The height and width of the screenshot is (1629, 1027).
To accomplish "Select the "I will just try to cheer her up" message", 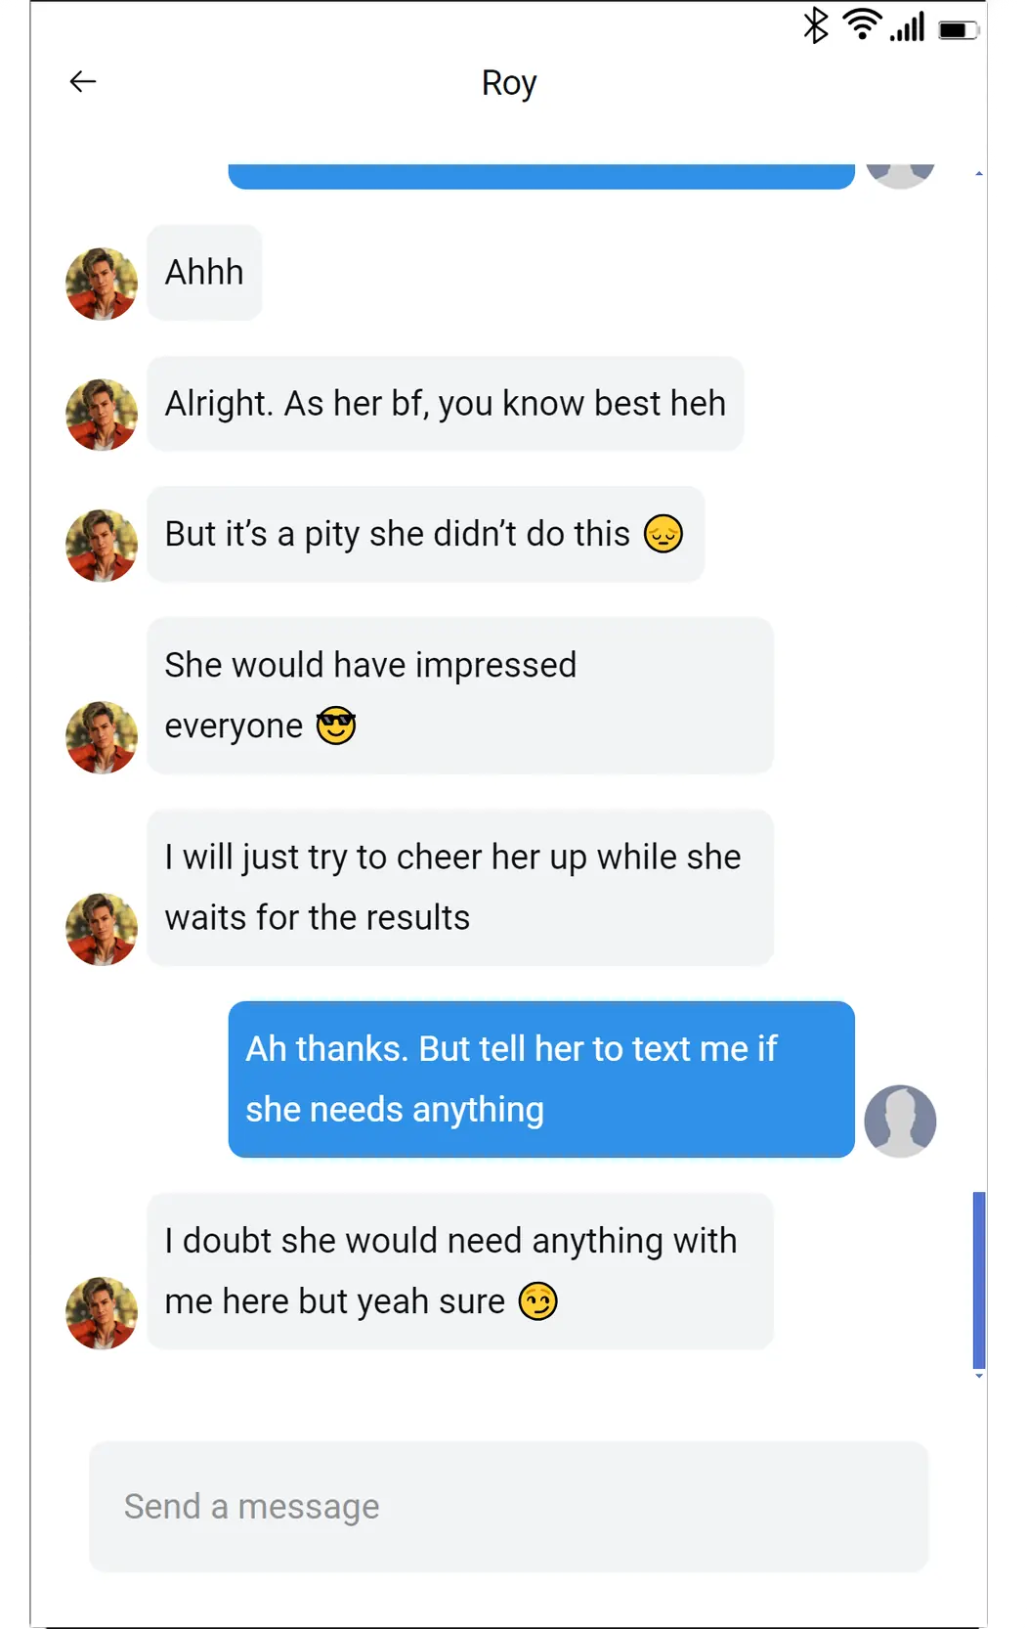I will [460, 888].
